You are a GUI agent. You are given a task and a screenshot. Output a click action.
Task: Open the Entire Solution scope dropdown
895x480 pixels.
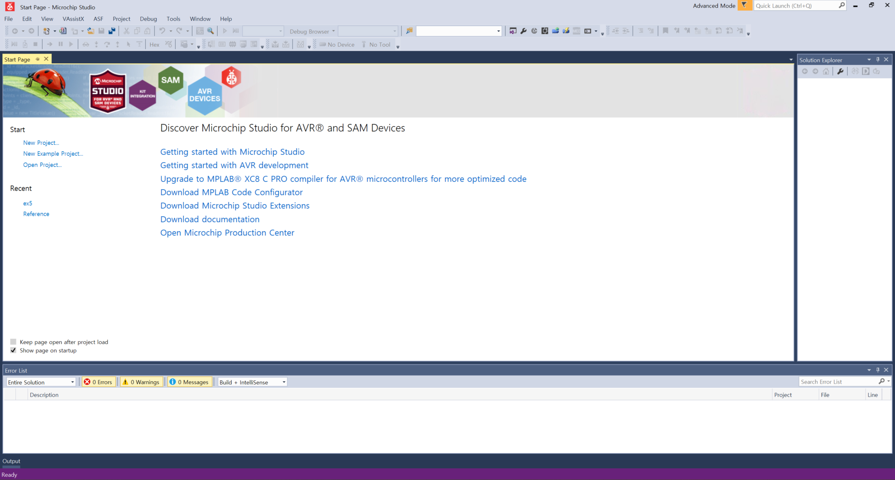point(41,382)
